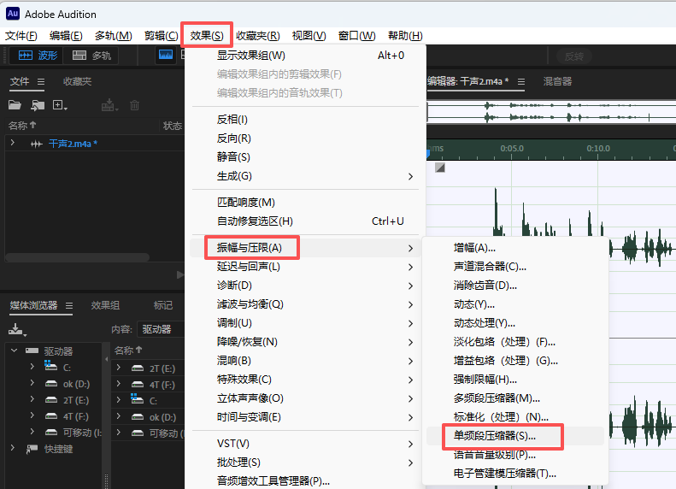
Task: Toggle spectral frequency display icon
Action: pos(166,55)
